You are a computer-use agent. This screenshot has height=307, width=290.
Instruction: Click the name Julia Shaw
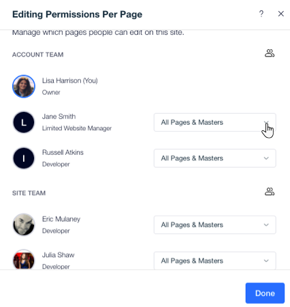(x=59, y=255)
